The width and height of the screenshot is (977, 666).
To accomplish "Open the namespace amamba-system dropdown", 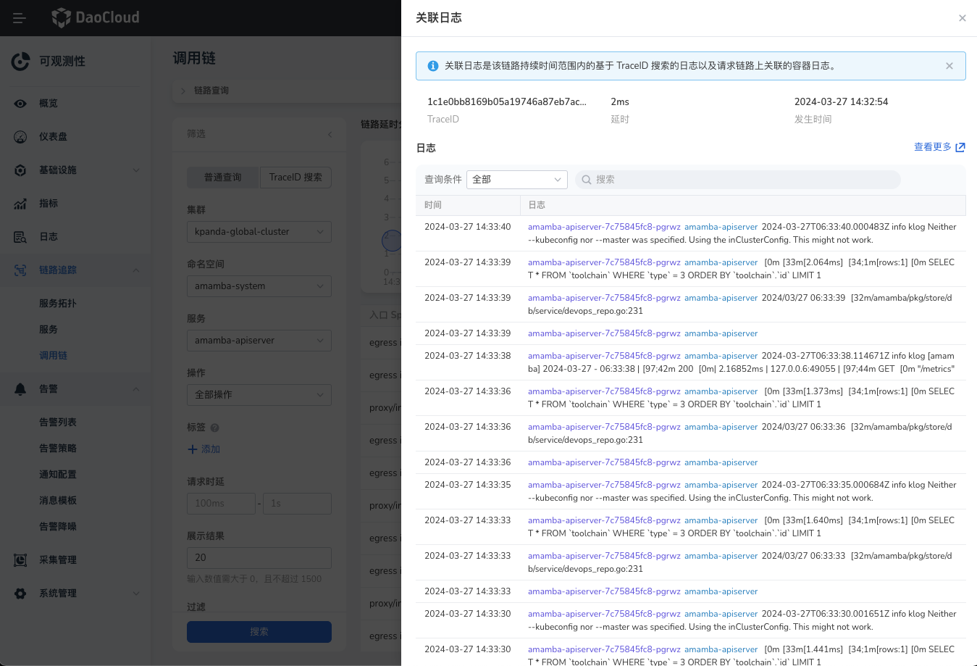I will [x=259, y=286].
